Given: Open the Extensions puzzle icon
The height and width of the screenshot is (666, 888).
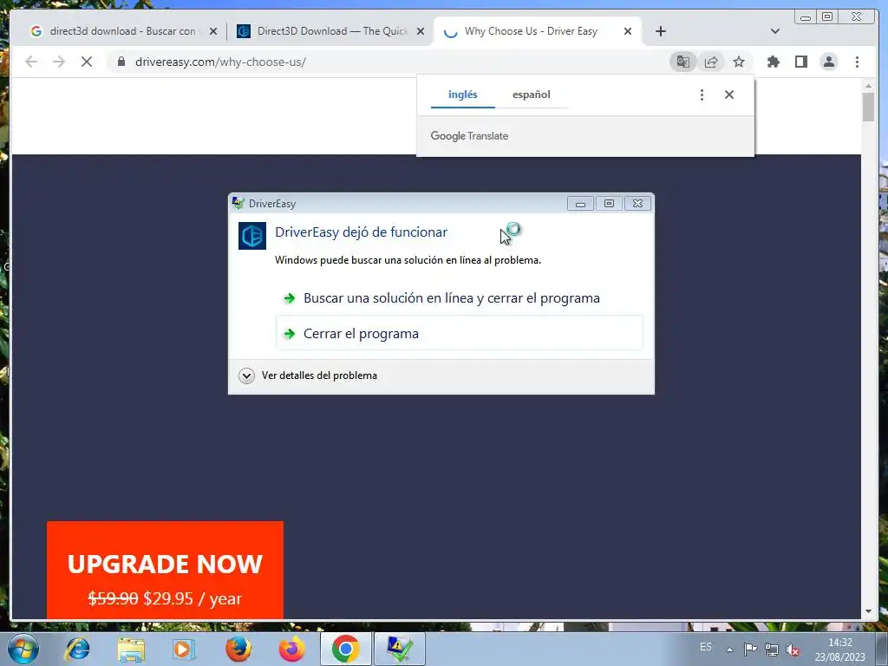Looking at the screenshot, I should point(773,62).
